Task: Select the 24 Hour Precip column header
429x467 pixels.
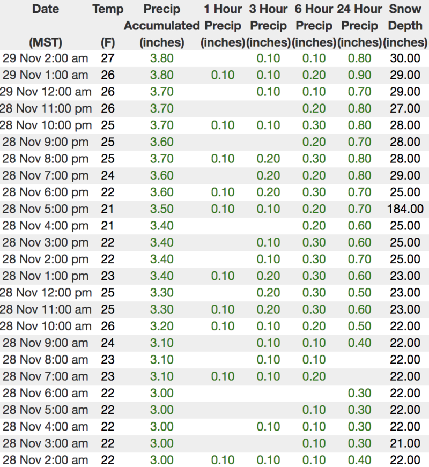Action: tap(359, 25)
